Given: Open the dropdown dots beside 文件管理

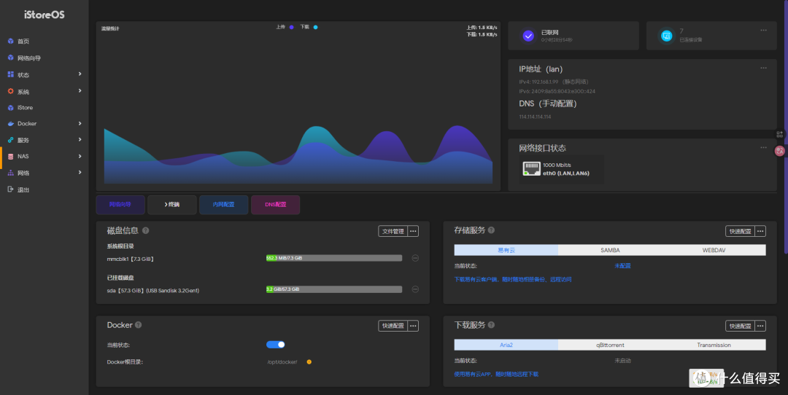Looking at the screenshot, I should pyautogui.click(x=413, y=231).
